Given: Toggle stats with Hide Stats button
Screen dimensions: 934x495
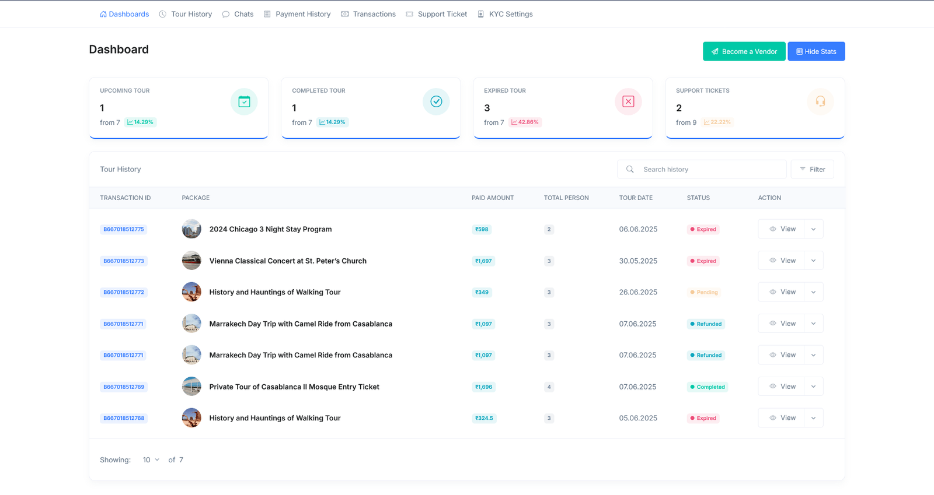Looking at the screenshot, I should pyautogui.click(x=816, y=51).
